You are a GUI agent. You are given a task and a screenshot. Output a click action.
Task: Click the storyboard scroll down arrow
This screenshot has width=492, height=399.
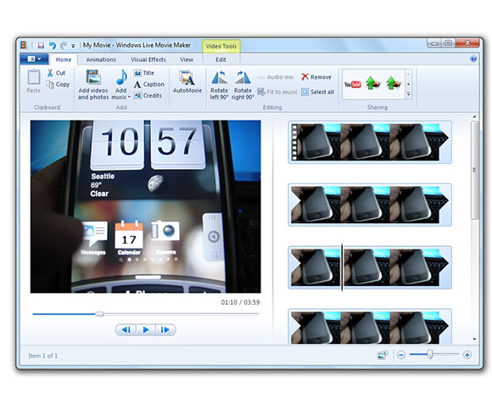click(474, 339)
